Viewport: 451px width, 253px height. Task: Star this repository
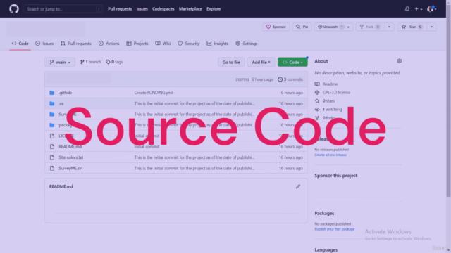click(x=412, y=27)
